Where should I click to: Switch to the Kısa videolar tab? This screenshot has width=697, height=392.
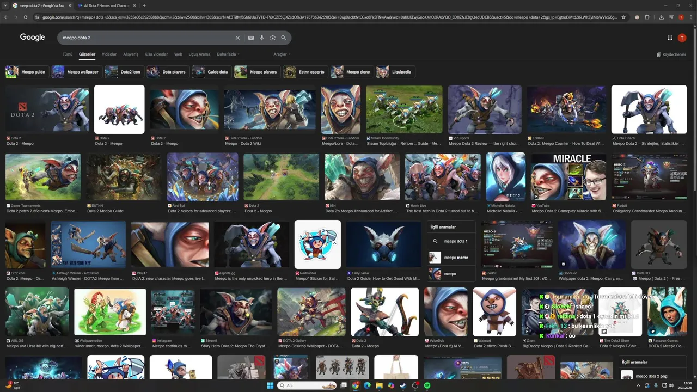[x=156, y=54]
